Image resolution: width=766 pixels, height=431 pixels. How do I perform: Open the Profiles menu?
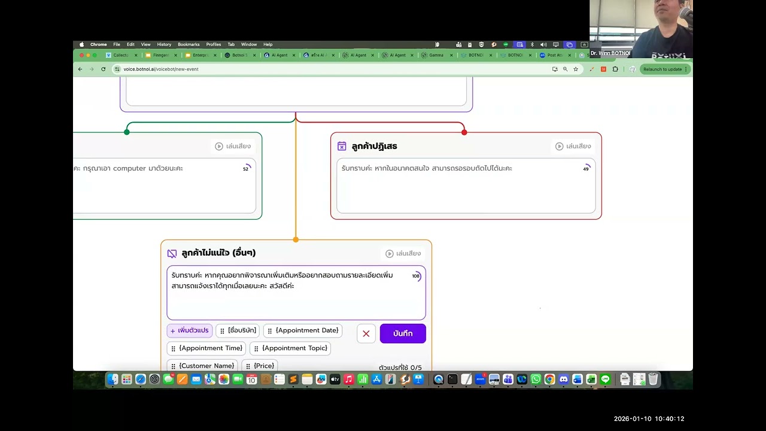214,44
